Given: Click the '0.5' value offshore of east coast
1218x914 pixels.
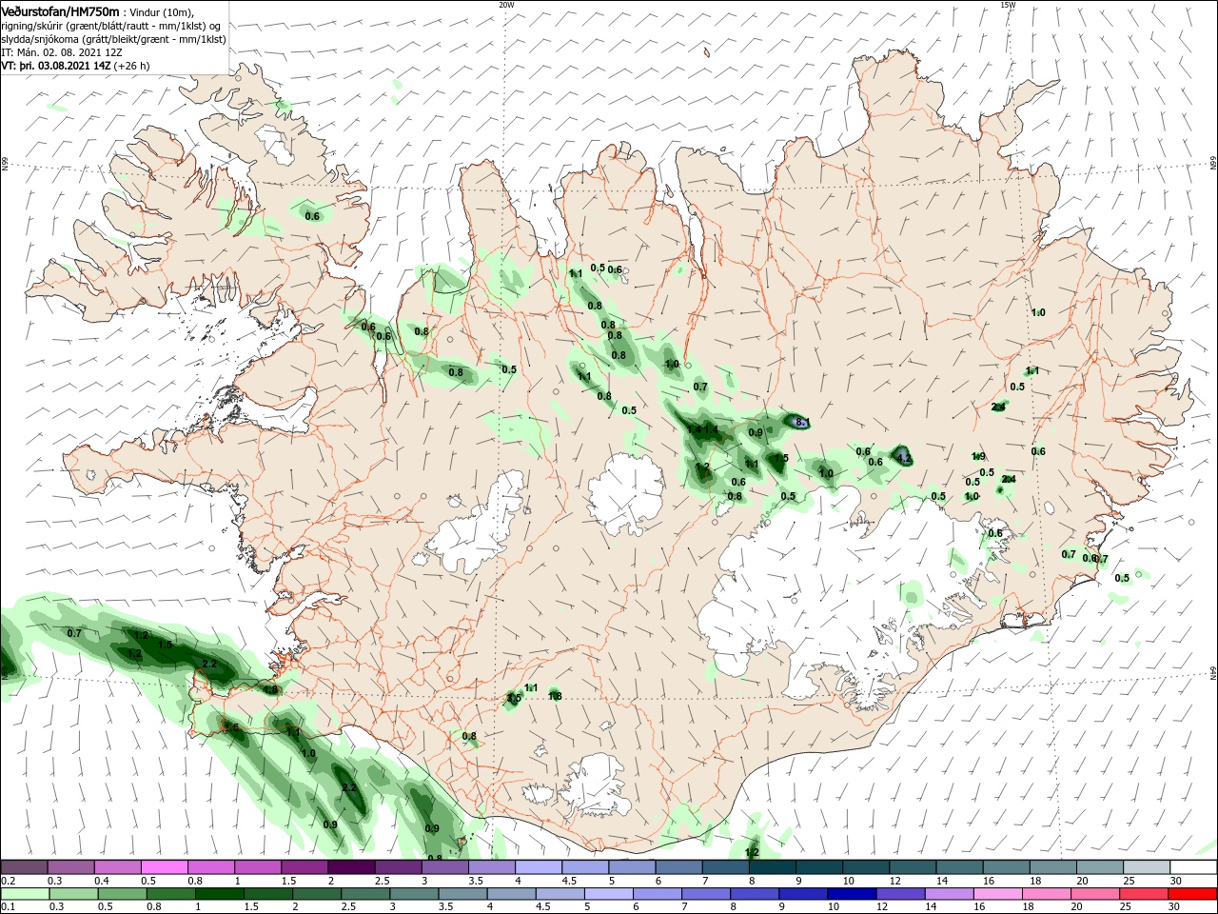Looking at the screenshot, I should point(1122,578).
